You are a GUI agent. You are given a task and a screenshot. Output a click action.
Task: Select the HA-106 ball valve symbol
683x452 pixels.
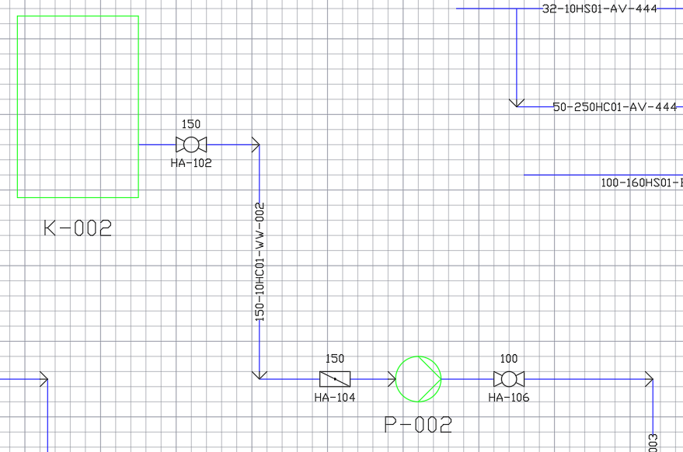pos(509,379)
